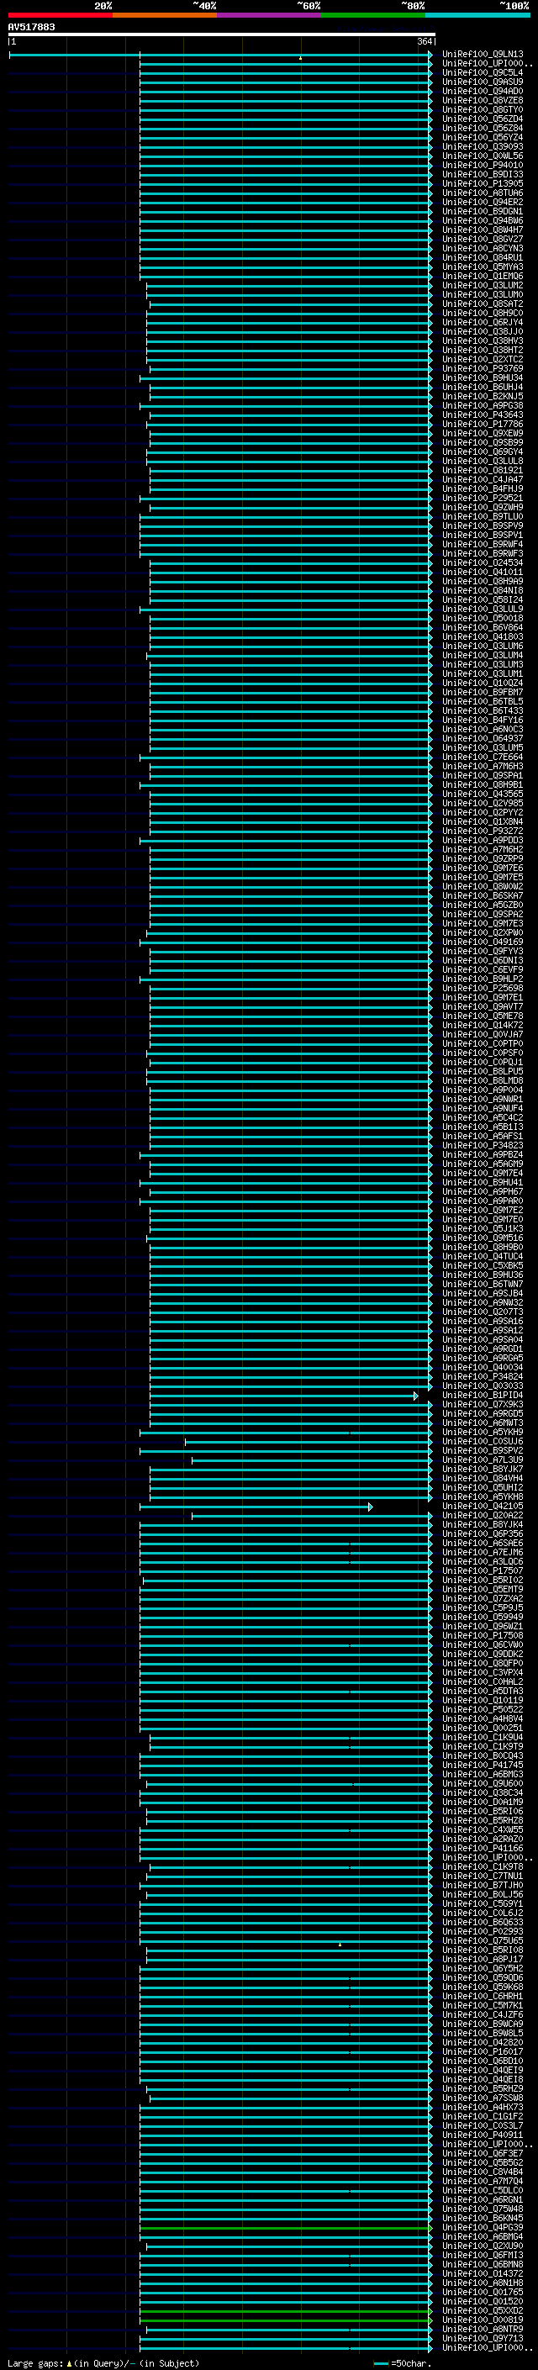Select UniRef100_B9DI33 label

(x=483, y=174)
